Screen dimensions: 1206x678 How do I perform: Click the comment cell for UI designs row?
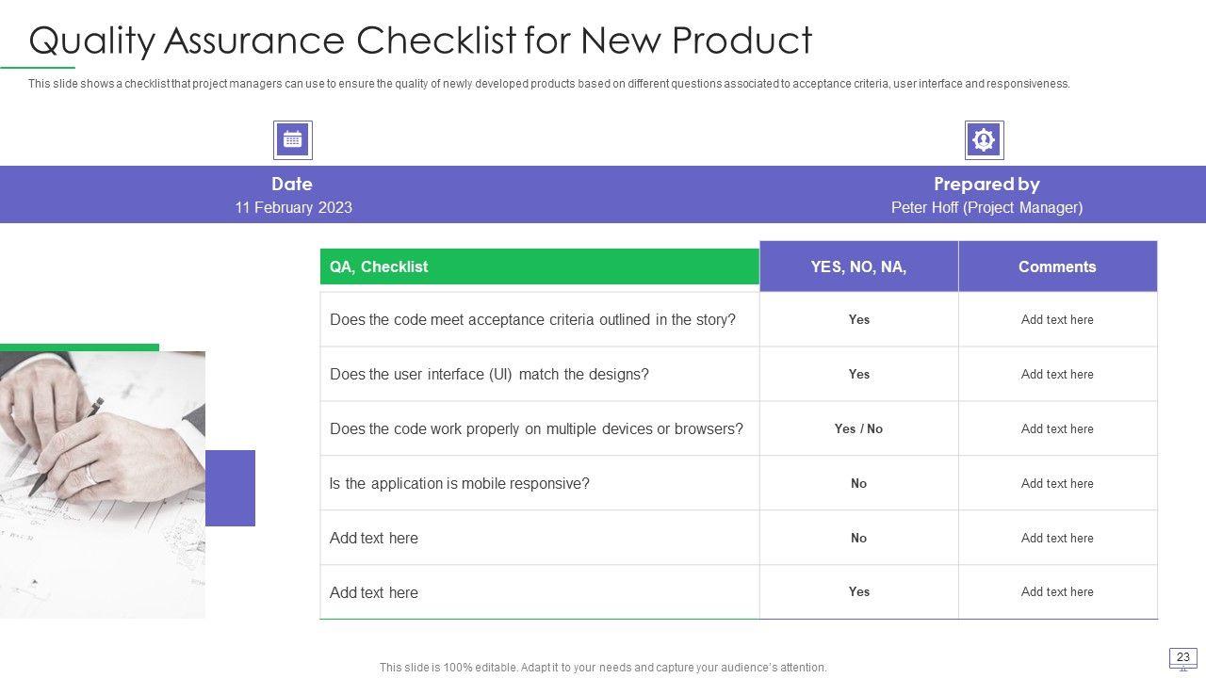click(1057, 374)
